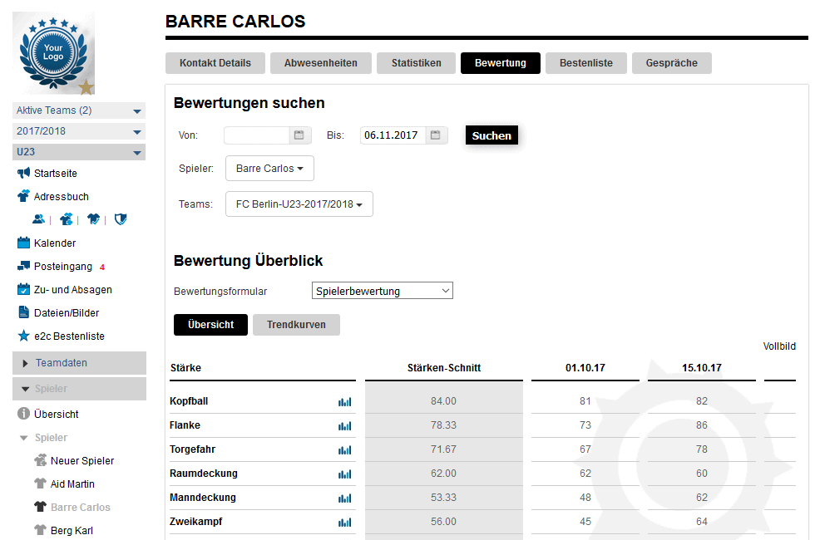
Task: Click the Von date input field
Action: (x=257, y=135)
